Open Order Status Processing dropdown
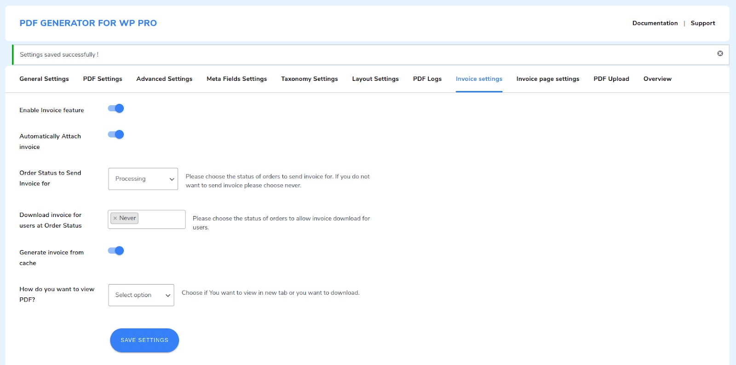 (143, 179)
